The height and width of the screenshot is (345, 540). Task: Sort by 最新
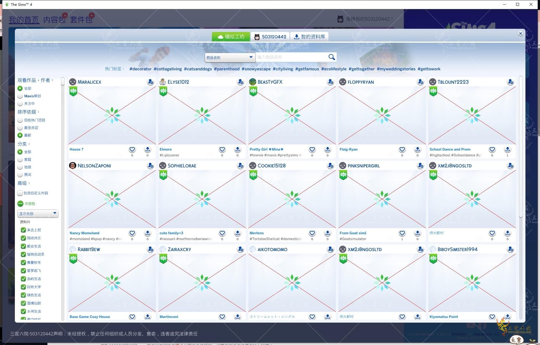[x=20, y=135]
